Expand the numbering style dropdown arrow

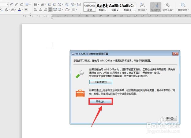tap(45, 5)
